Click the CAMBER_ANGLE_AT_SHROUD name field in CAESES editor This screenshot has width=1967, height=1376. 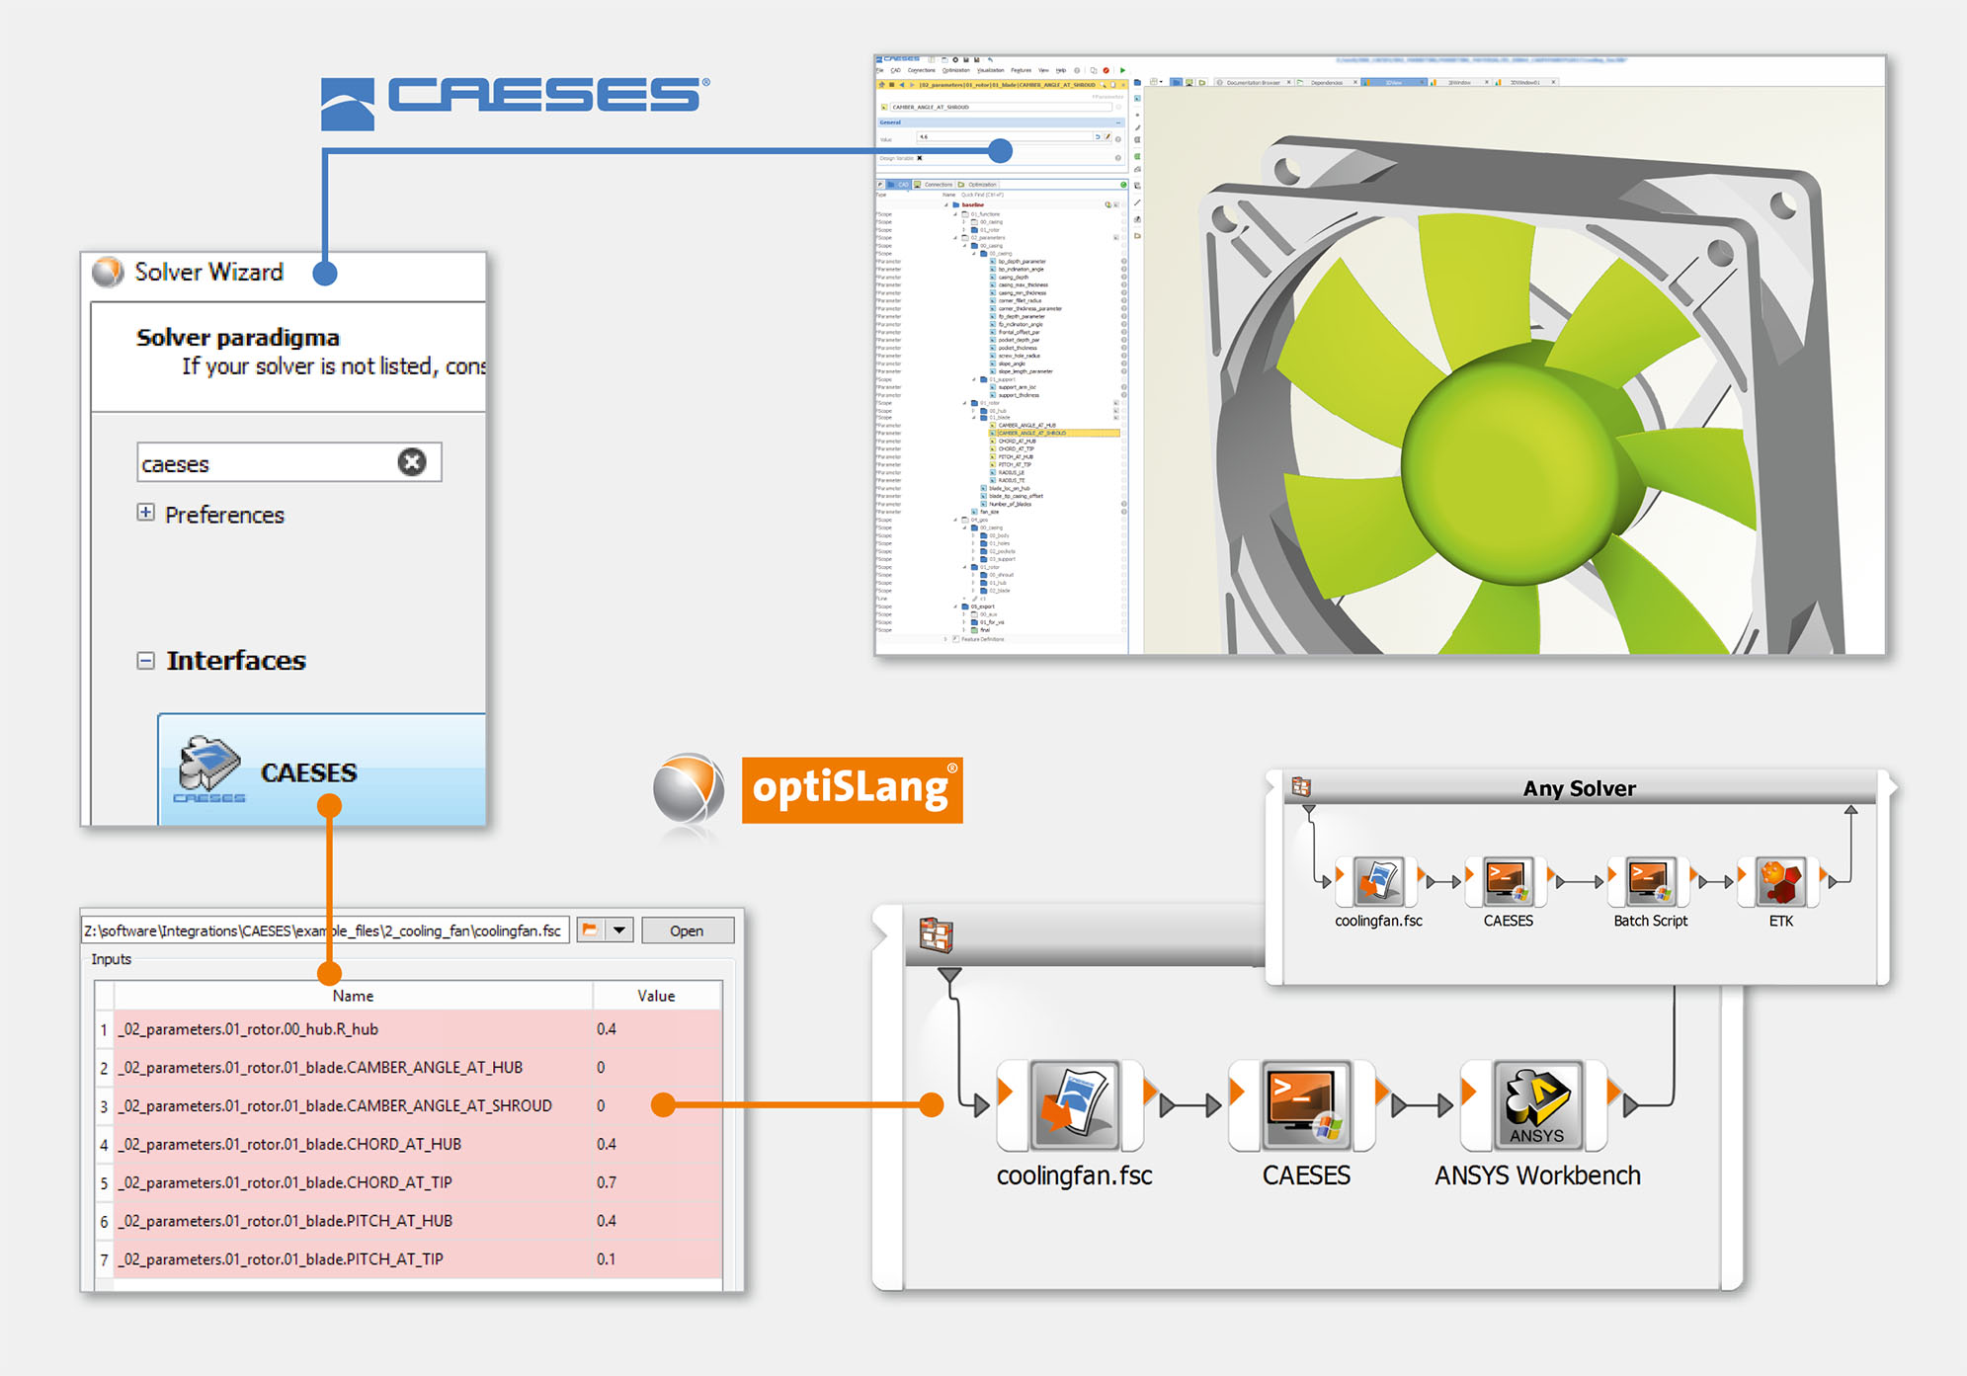(1003, 108)
